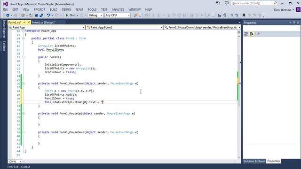Open the FILE menu
301x169 pixels.
[x=5, y=9]
